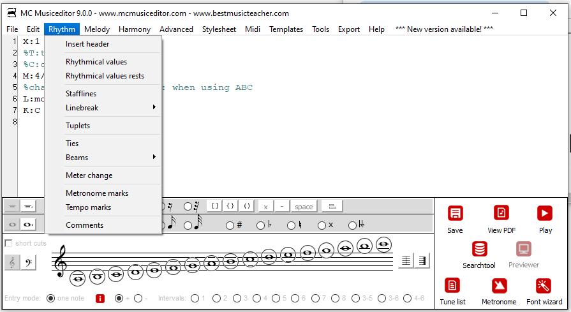571x312 pixels.
Task: Open the Font wizard
Action: pyautogui.click(x=544, y=286)
